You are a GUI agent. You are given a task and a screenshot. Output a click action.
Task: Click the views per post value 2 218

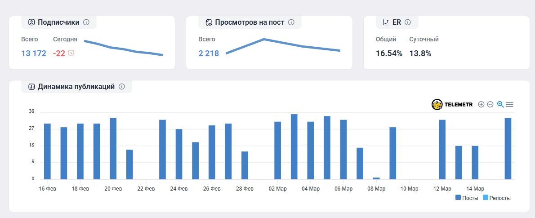(209, 53)
